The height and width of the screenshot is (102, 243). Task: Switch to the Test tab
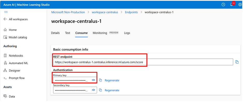[68, 33]
